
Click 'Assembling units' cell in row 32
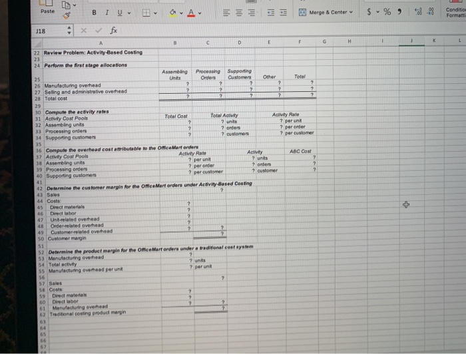click(65, 124)
